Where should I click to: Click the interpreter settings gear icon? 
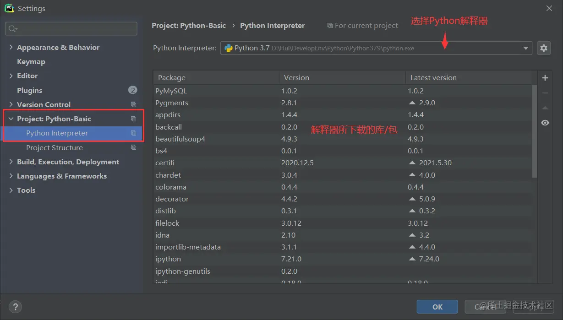543,48
